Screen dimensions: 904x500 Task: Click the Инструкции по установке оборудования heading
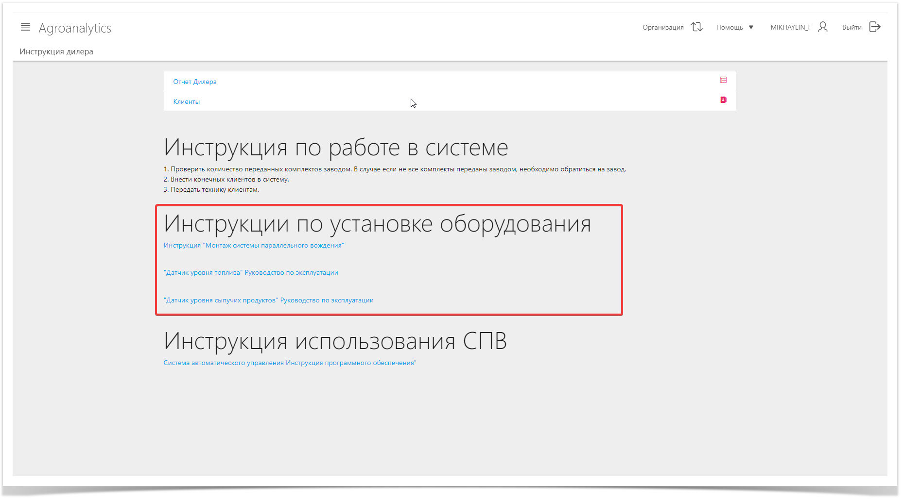377,224
